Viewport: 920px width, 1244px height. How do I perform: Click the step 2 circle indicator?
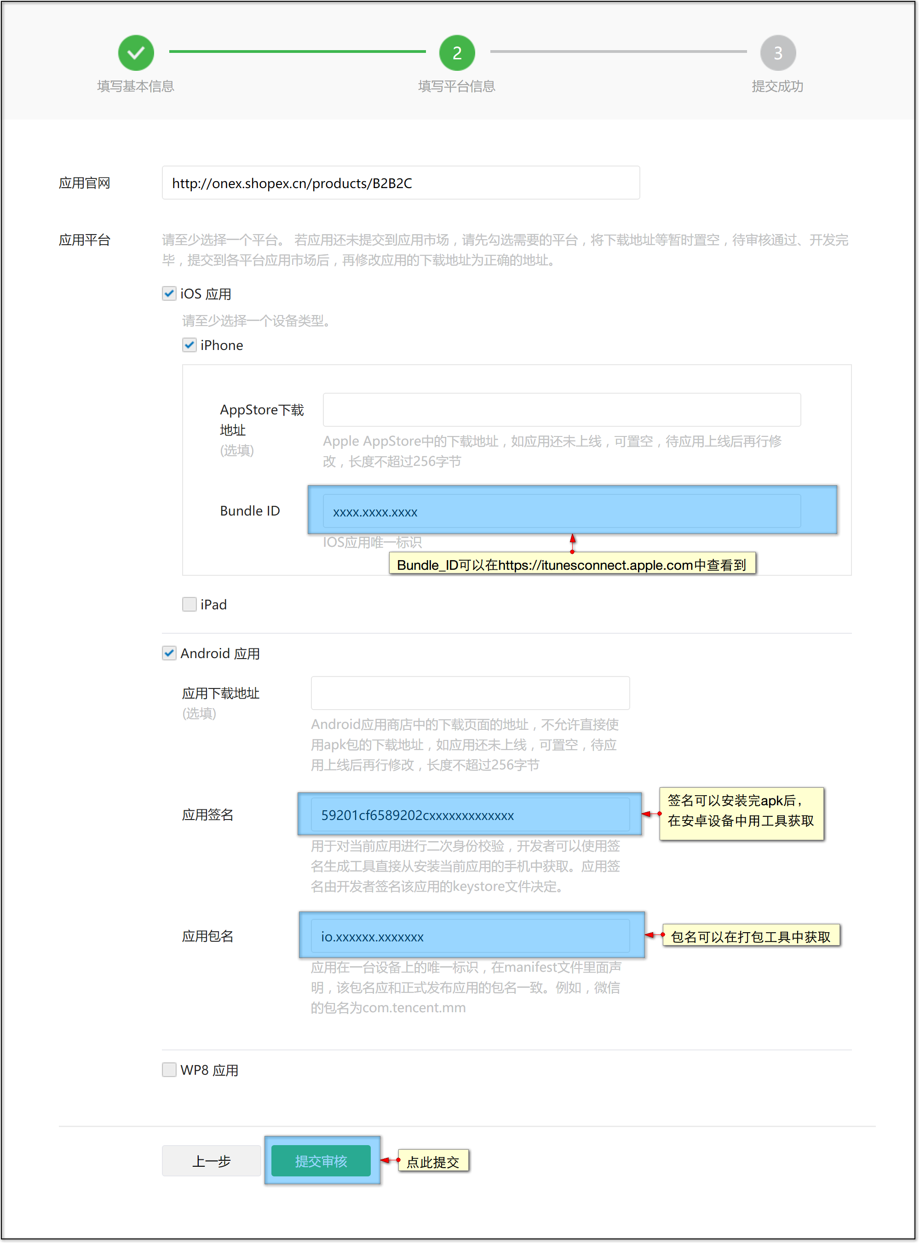click(457, 53)
